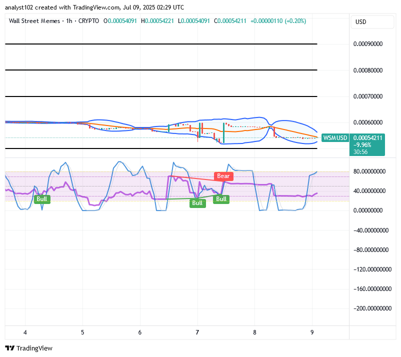
Task: Click the close value C0.00054211
Action: coord(230,21)
